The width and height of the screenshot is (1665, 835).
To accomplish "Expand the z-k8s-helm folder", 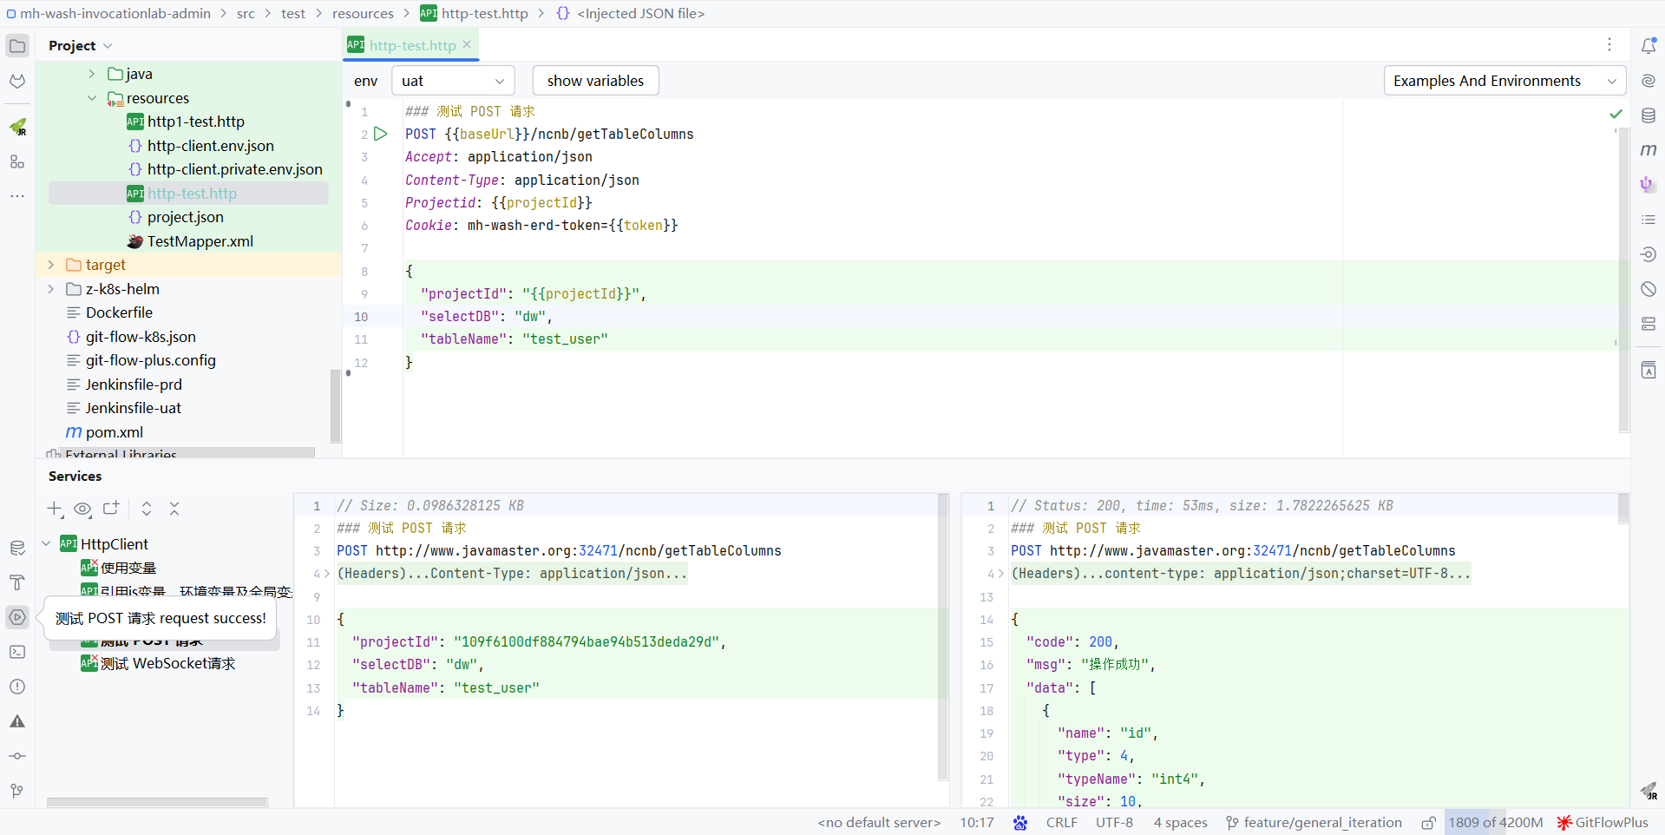I will (x=51, y=289).
